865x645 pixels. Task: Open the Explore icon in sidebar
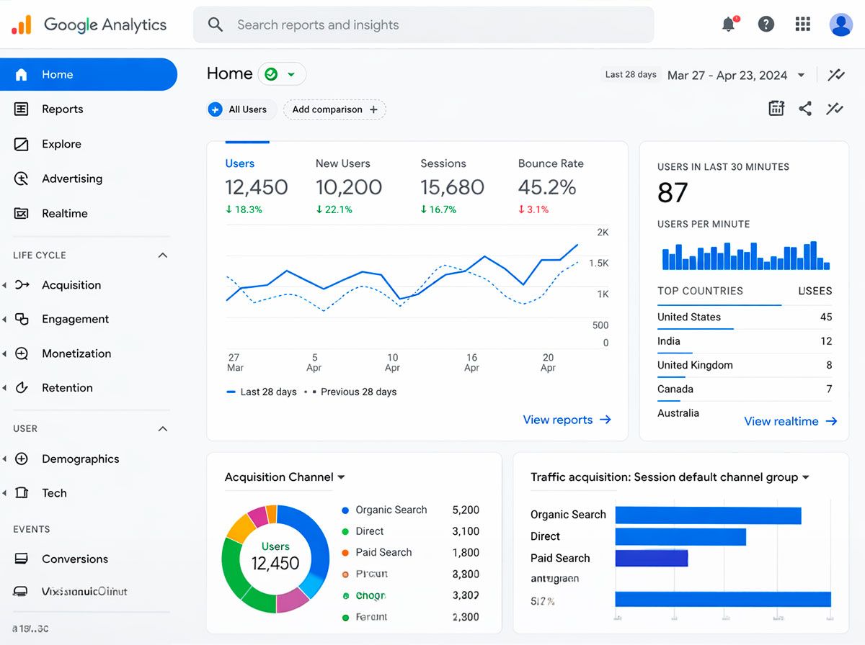tap(22, 144)
